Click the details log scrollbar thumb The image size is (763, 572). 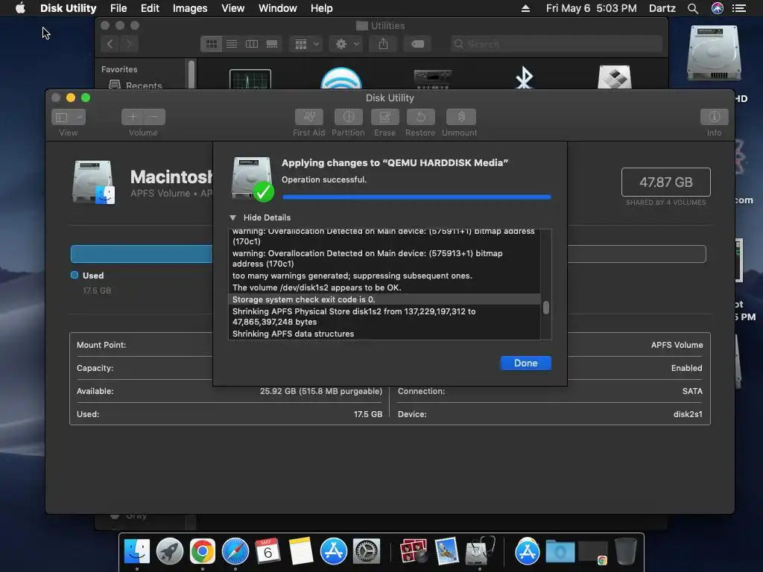click(x=546, y=308)
